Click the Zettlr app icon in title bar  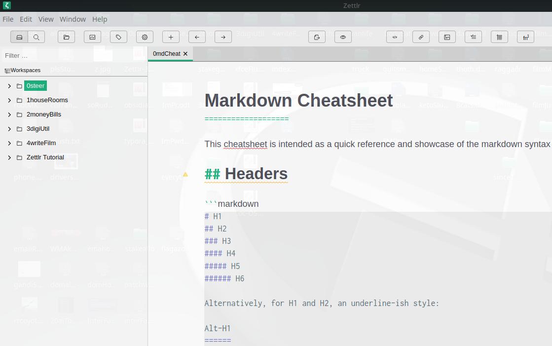click(x=7, y=5)
